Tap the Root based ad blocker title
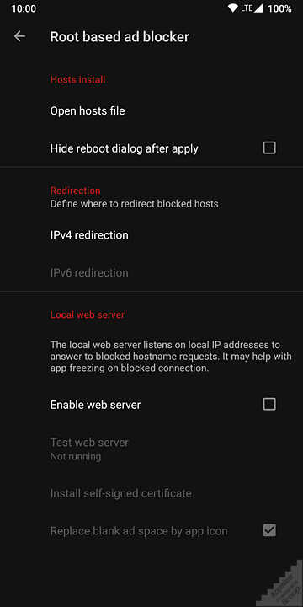 120,37
